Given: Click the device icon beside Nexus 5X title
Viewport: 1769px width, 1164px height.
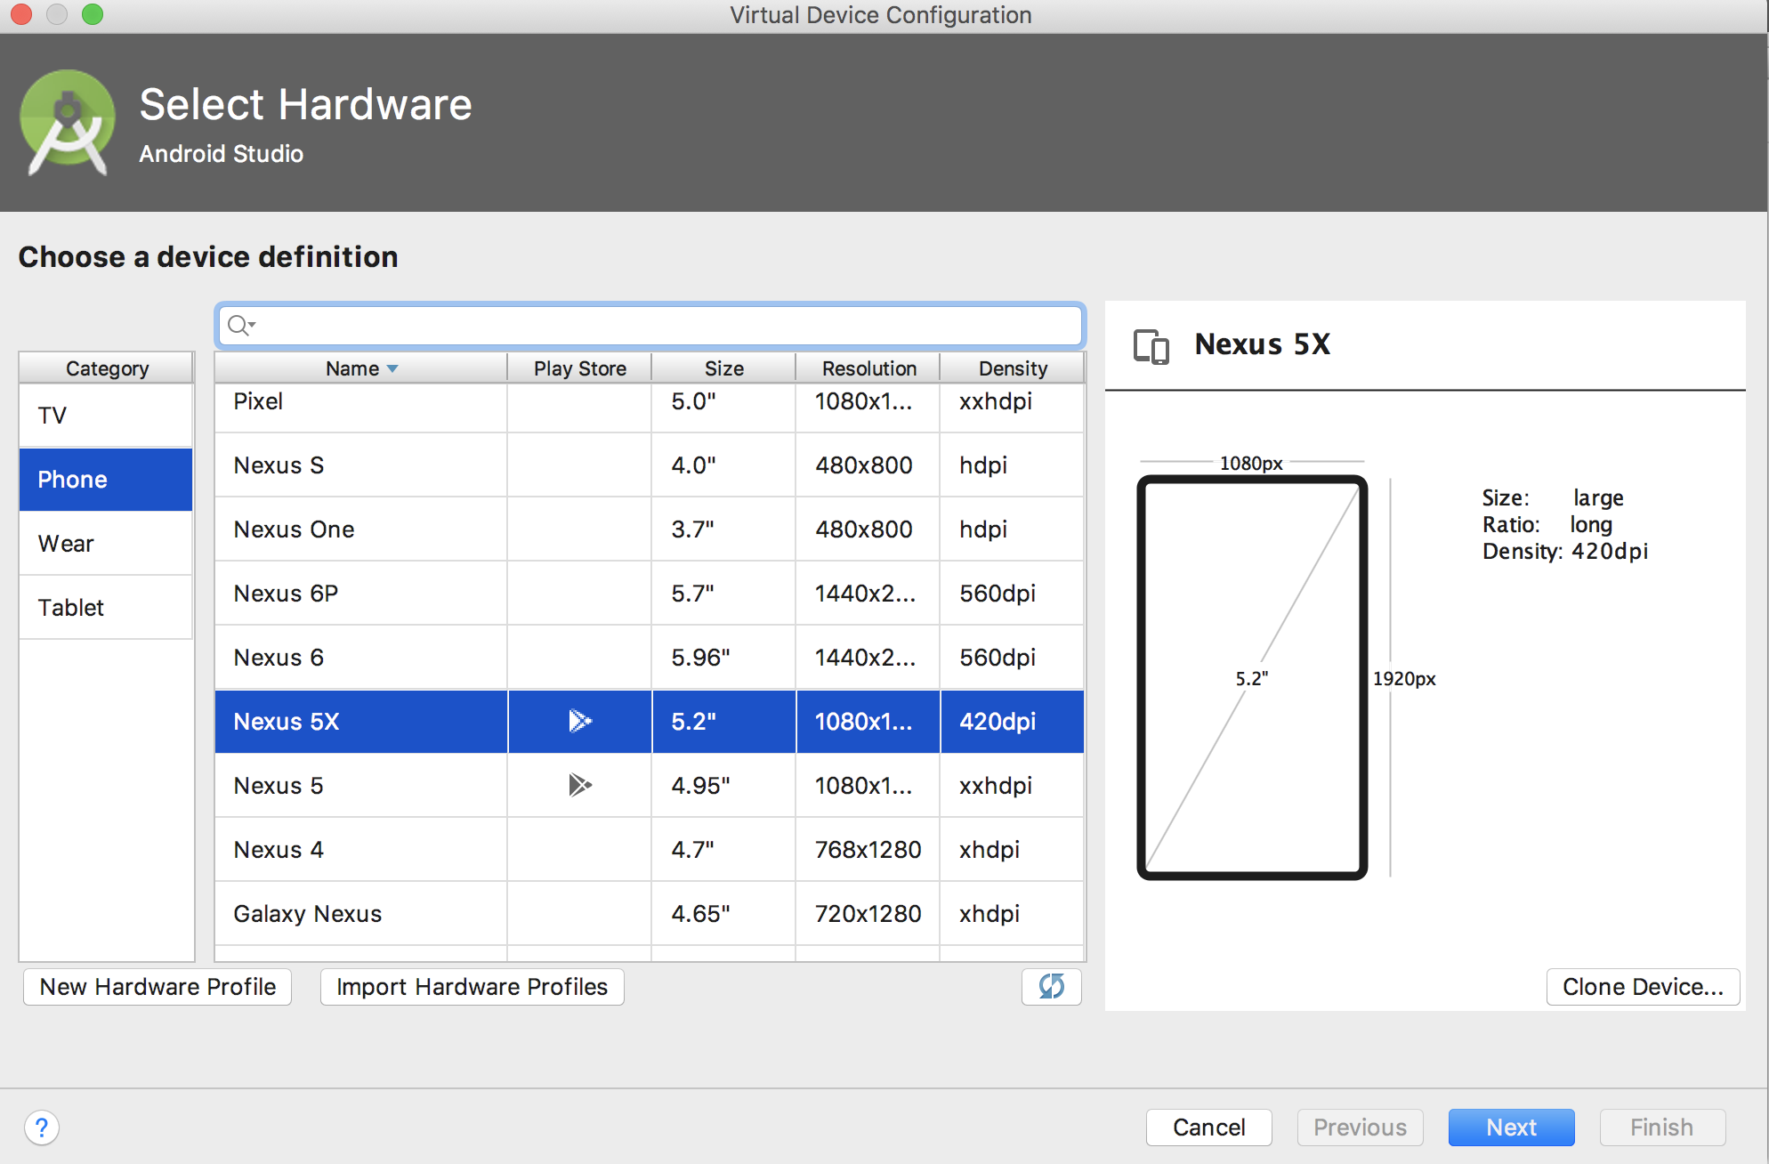Looking at the screenshot, I should [x=1151, y=345].
